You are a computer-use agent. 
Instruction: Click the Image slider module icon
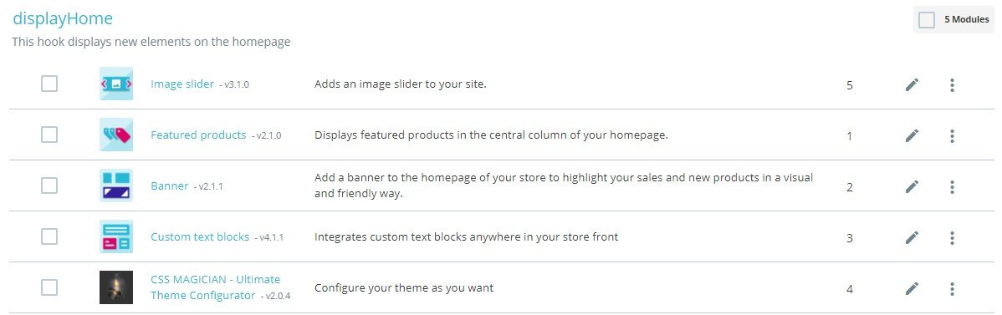[116, 84]
